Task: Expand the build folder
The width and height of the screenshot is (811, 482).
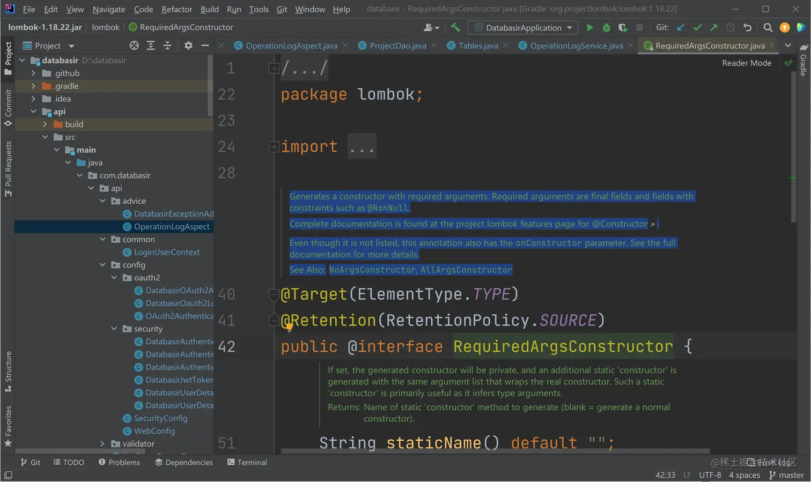Action: tap(45, 124)
